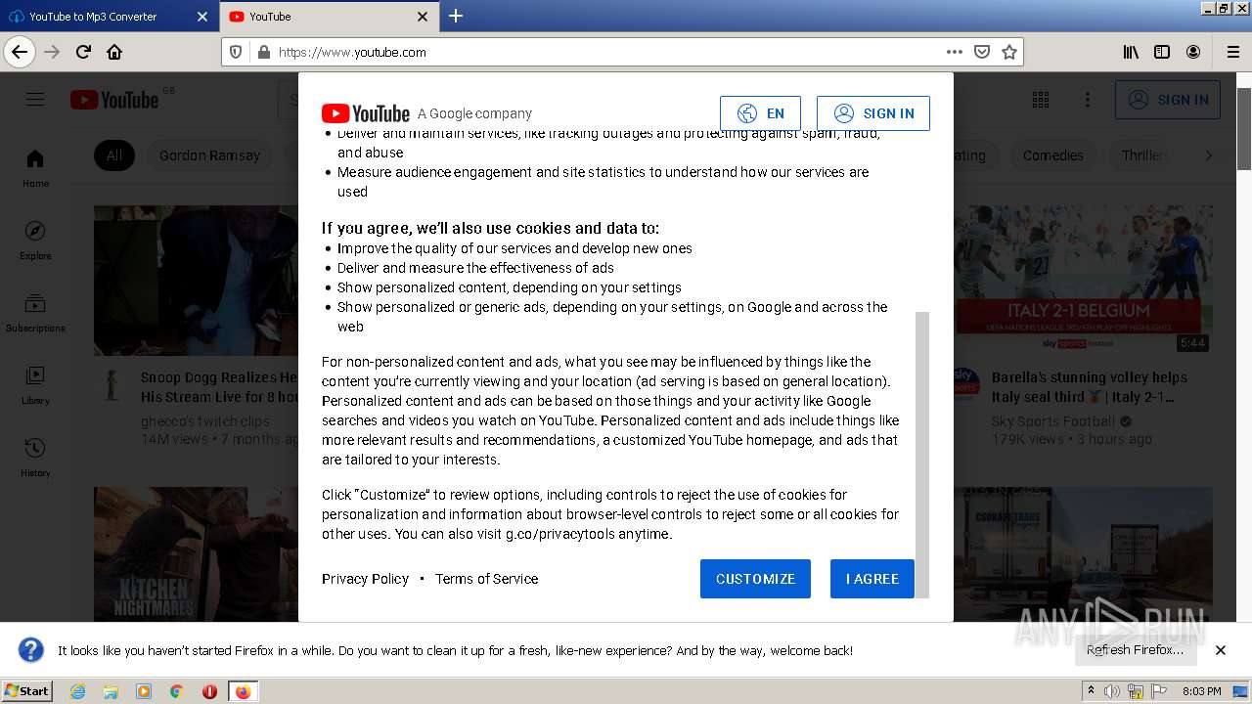
Task: Dismiss the Firefox refresh notification bar
Action: pyautogui.click(x=1220, y=650)
